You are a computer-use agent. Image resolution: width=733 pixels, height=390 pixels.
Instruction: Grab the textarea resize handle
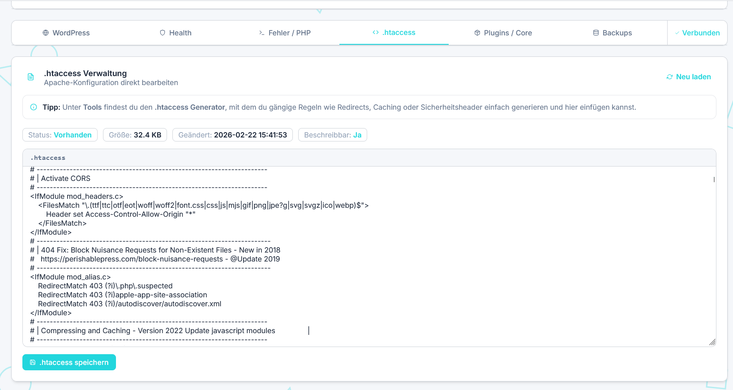pyautogui.click(x=712, y=343)
